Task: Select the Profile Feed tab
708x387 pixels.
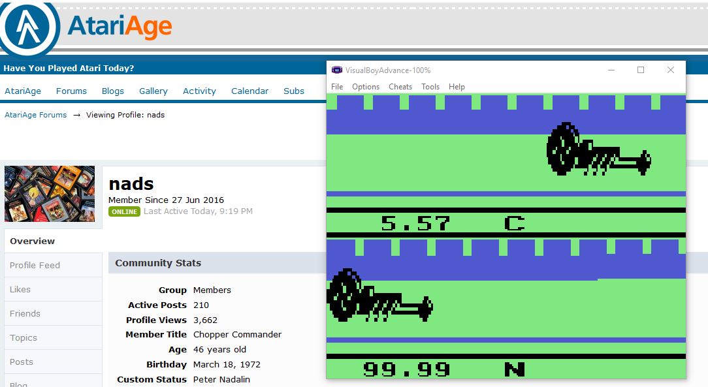Action: coord(54,265)
